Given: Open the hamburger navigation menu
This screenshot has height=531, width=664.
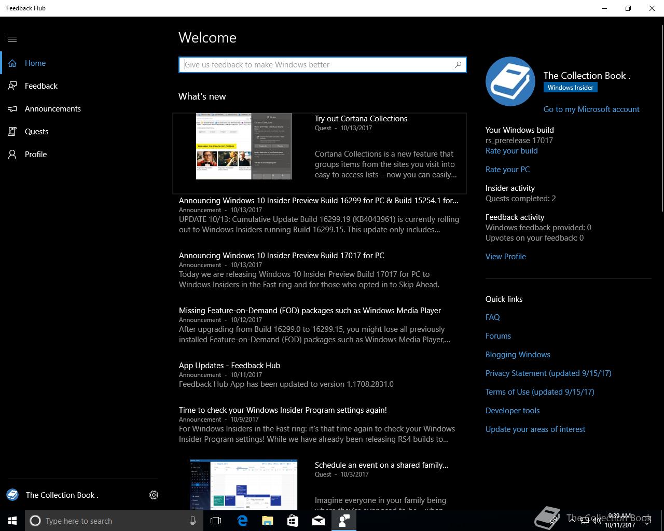Looking at the screenshot, I should point(12,39).
